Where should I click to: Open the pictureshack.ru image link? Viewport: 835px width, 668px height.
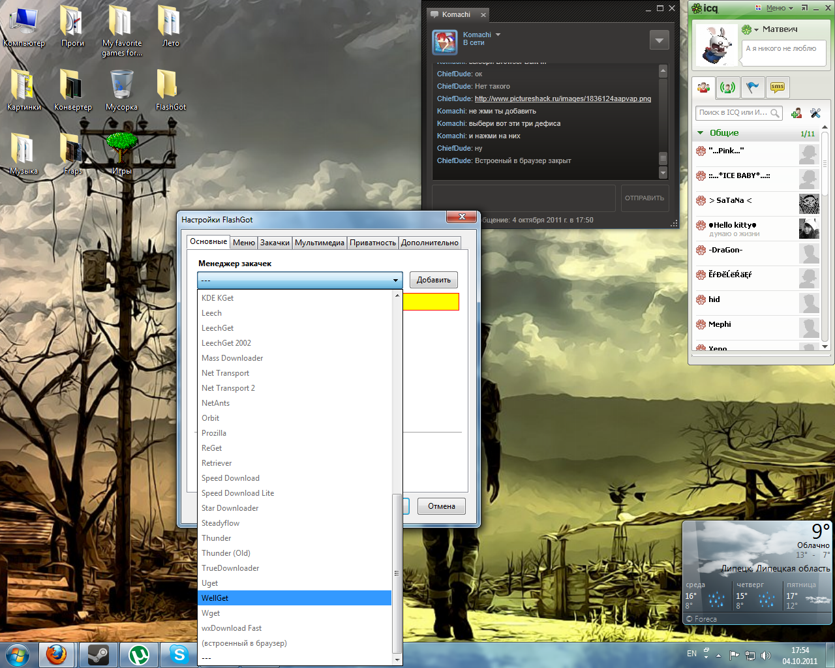563,99
